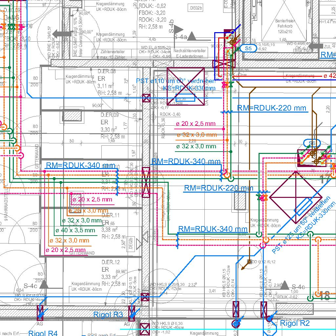Click the 'Rigol R2' label
This screenshot has height=336, width=336.
(x=295, y=323)
